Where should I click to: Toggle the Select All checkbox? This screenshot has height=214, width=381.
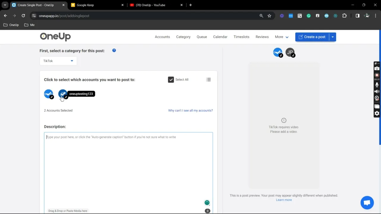tap(171, 80)
